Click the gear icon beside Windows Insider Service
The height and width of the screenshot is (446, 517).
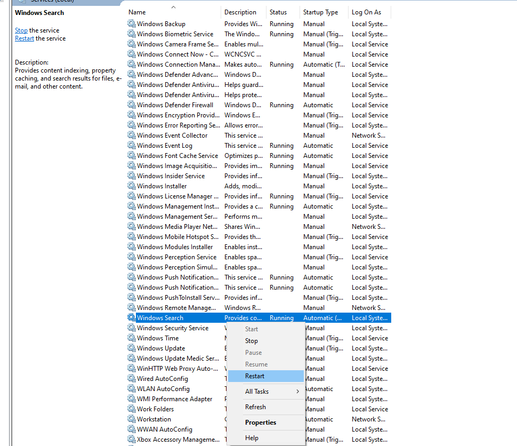[132, 176]
